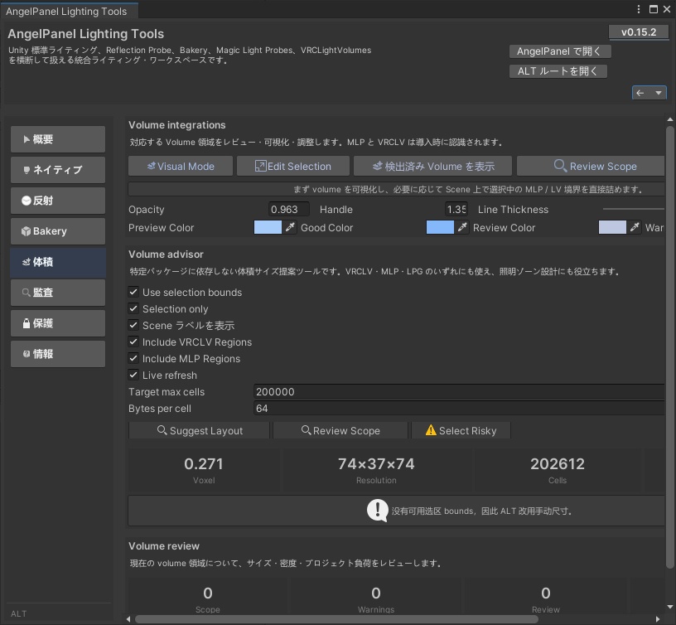Enable Use selection bounds
The height and width of the screenshot is (625, 676).
pyautogui.click(x=133, y=293)
